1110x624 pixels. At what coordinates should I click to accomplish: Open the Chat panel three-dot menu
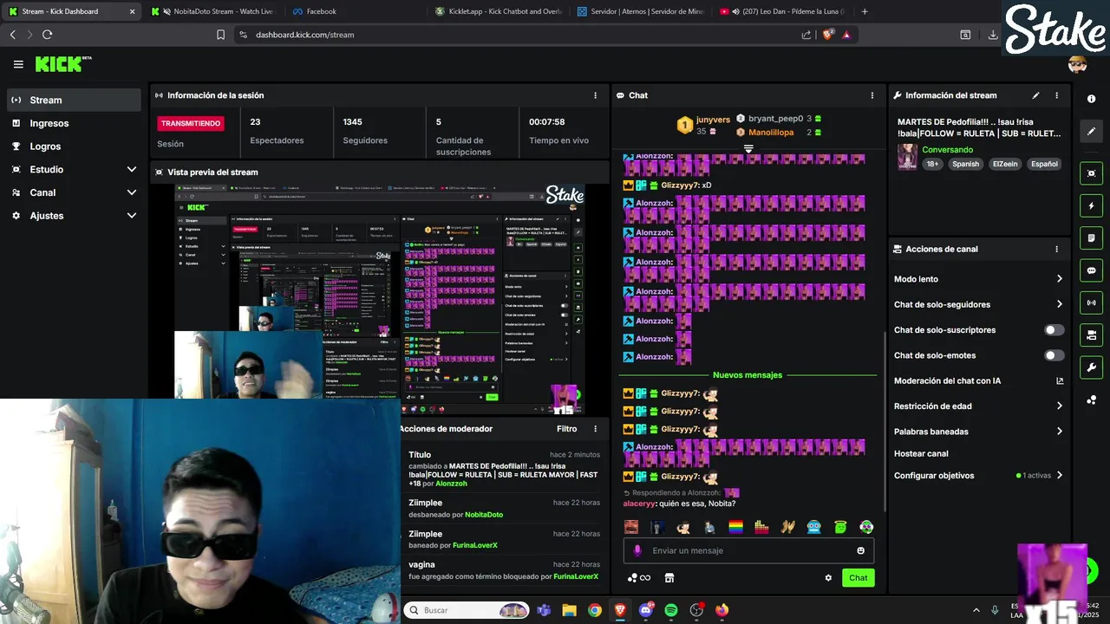click(872, 95)
